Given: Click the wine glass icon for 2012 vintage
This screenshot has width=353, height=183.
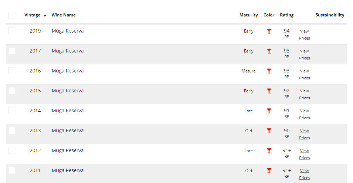Looking at the screenshot, I should (269, 151).
